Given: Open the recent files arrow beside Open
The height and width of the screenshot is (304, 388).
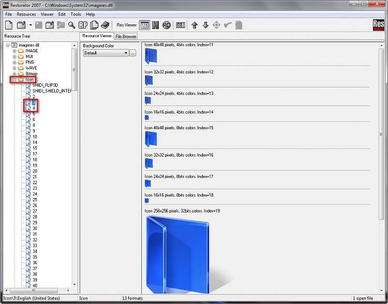Looking at the screenshot, I should pyautogui.click(x=31, y=25).
